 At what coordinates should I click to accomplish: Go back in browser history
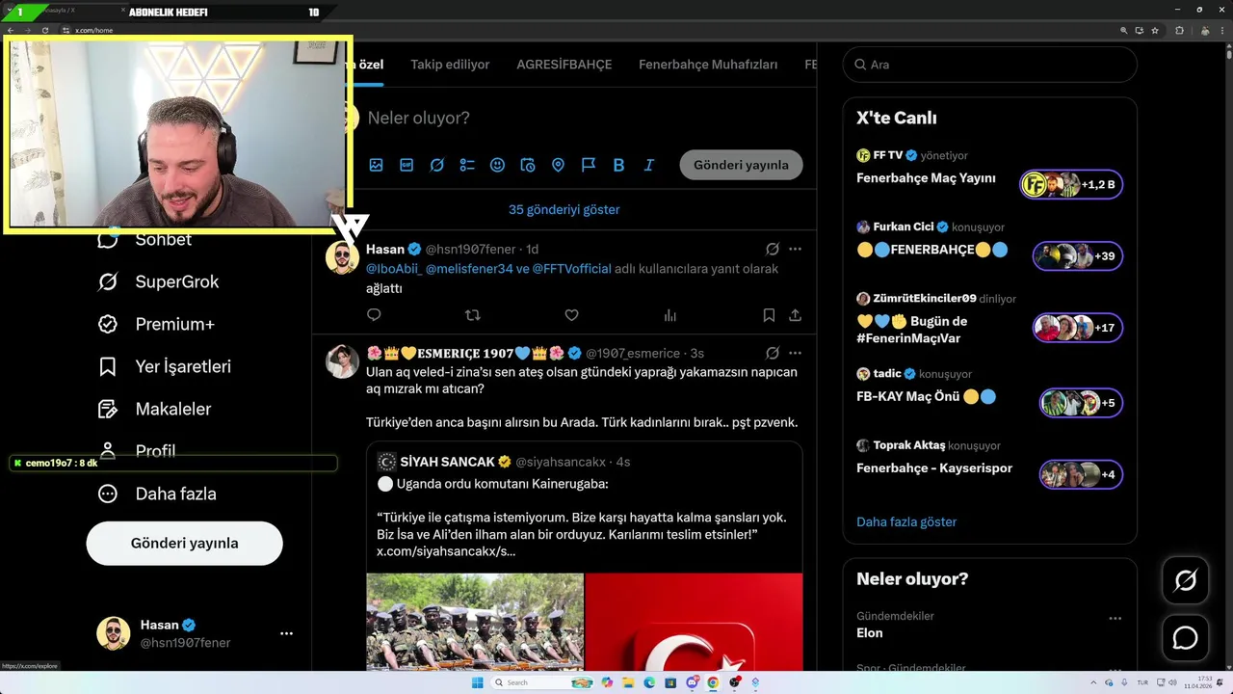coord(10,30)
